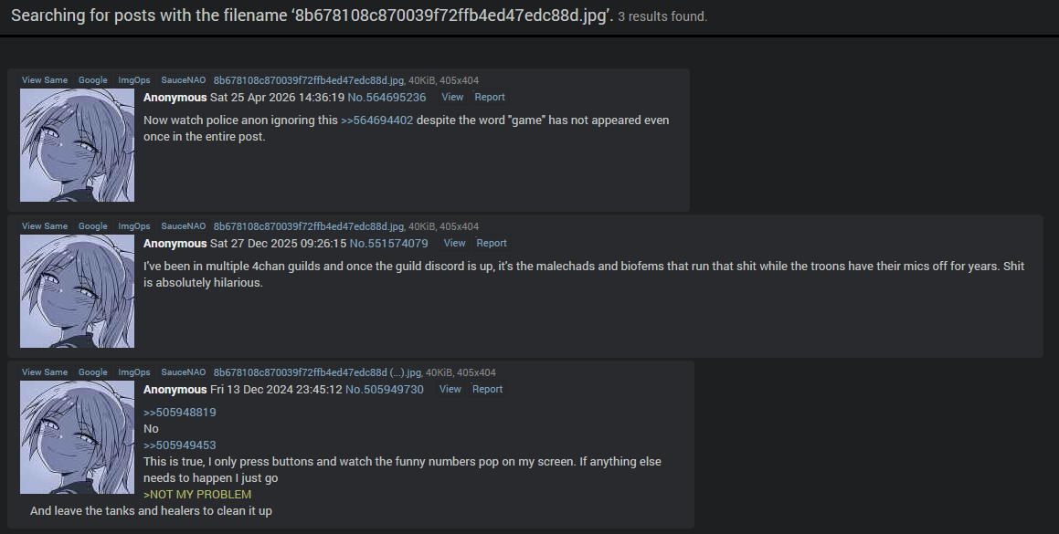Open thumbnail of the December 2024 post
Image resolution: width=1059 pixels, height=534 pixels.
(x=77, y=437)
